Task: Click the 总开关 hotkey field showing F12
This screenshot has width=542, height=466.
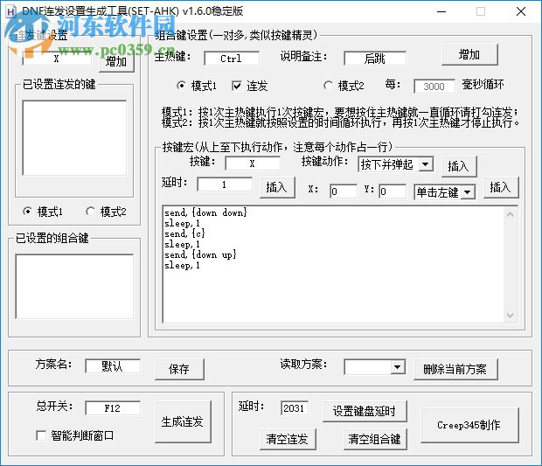Action: (x=113, y=408)
